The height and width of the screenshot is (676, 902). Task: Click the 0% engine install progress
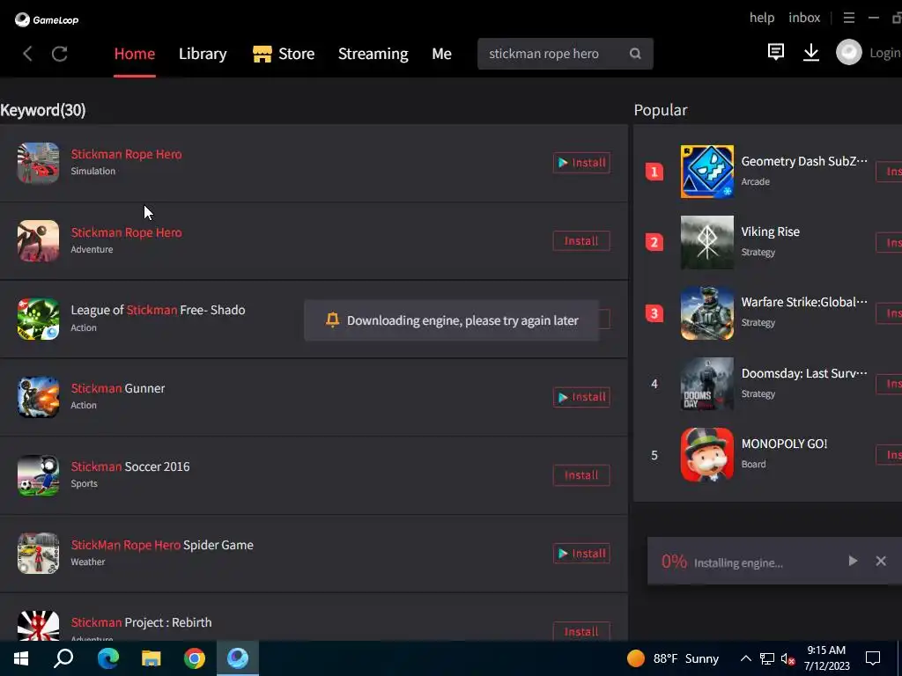pos(674,561)
